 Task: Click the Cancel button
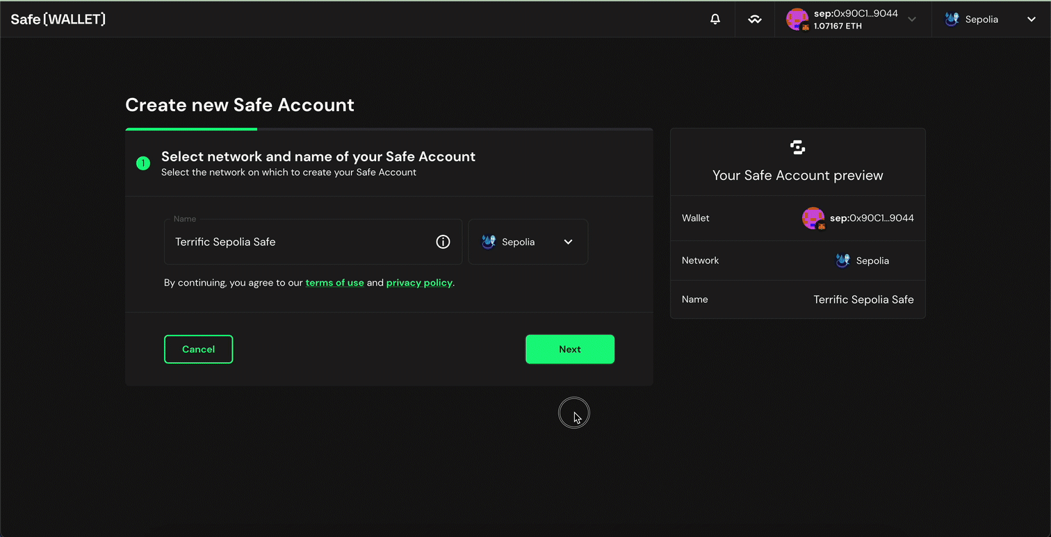198,349
